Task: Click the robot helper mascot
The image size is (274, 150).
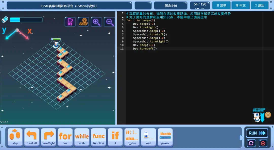Action: 256,117
